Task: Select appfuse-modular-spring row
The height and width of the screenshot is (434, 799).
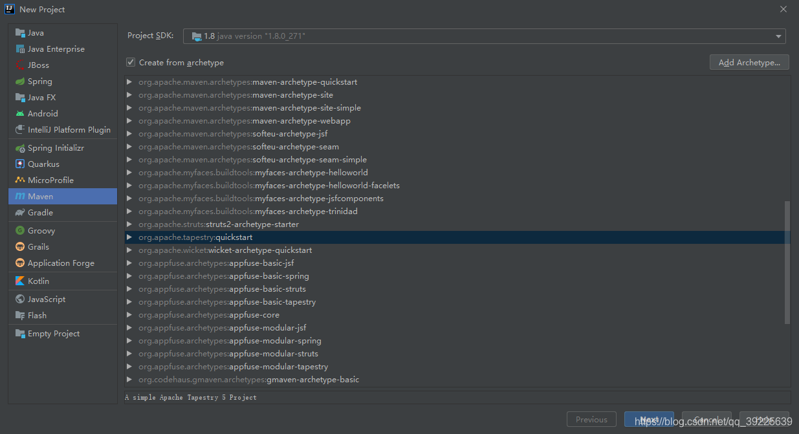Action: tap(457, 341)
